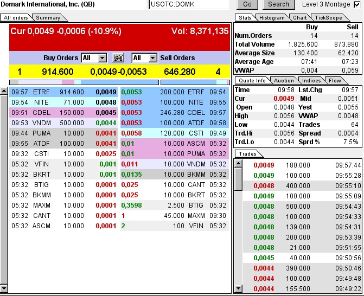Click the Search button
This screenshot has height=296, width=364.
coord(279,4)
